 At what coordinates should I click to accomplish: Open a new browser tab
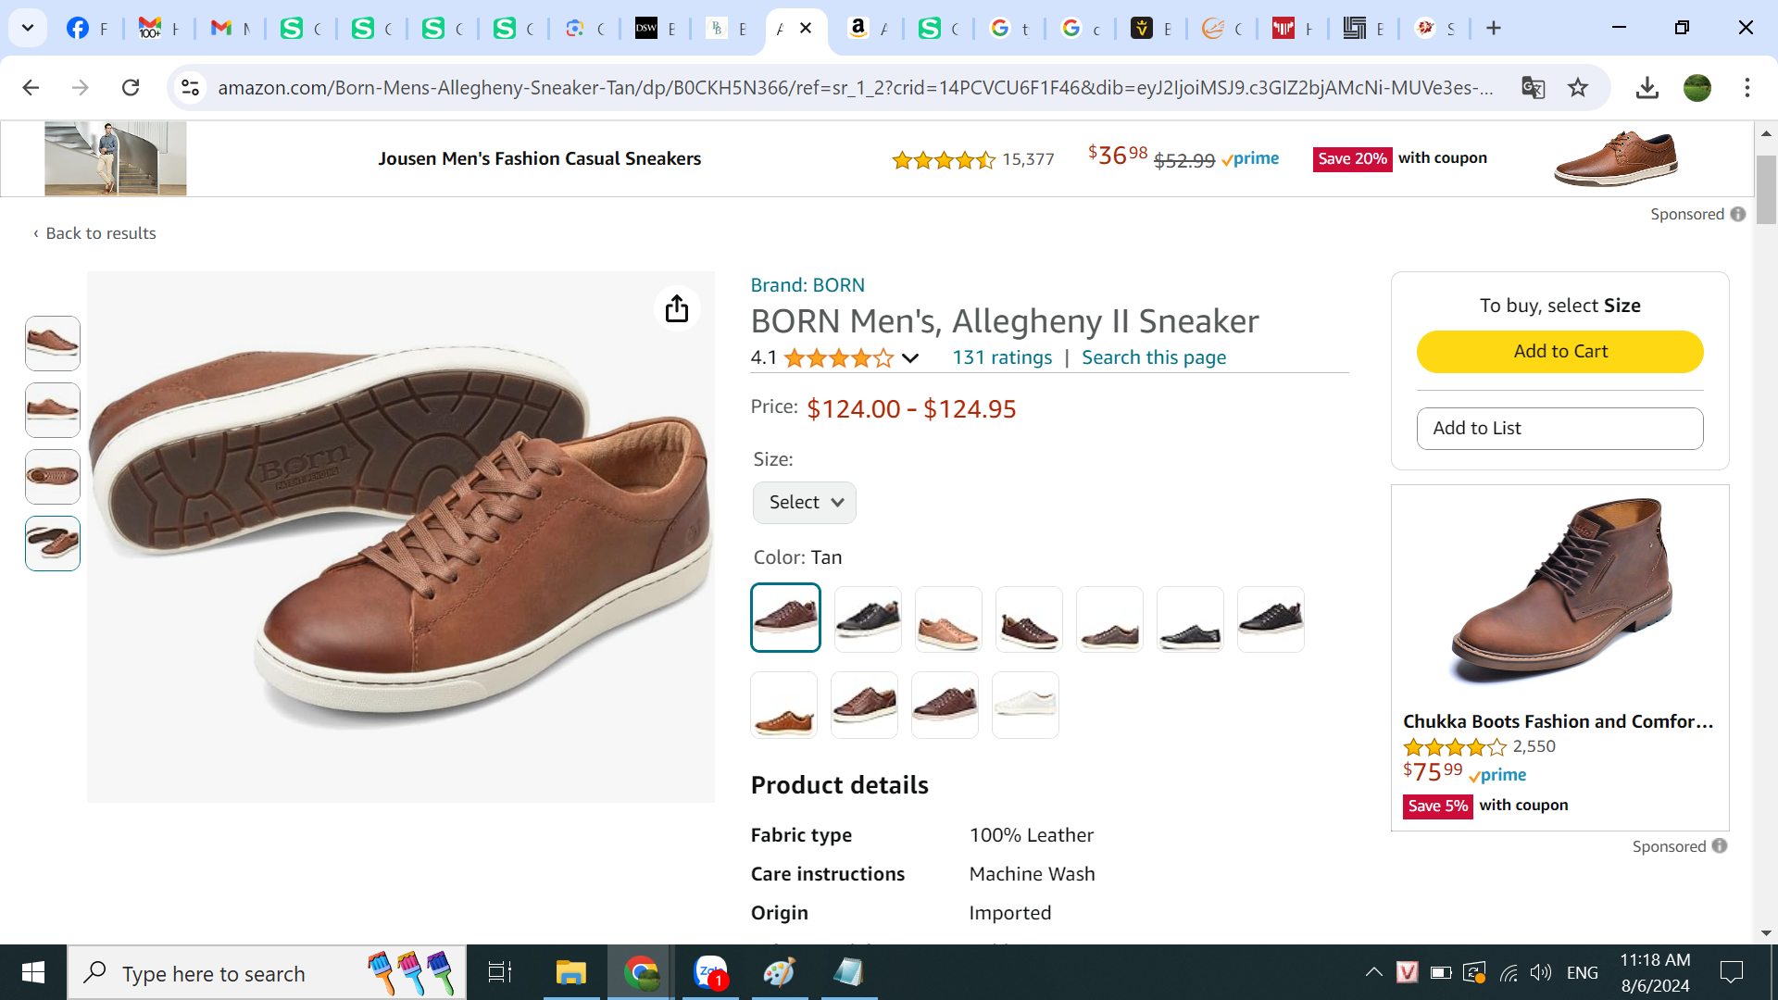coord(1493,29)
